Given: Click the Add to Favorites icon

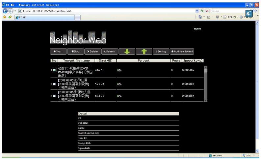Looking at the screenshot, I should pos(10,17).
